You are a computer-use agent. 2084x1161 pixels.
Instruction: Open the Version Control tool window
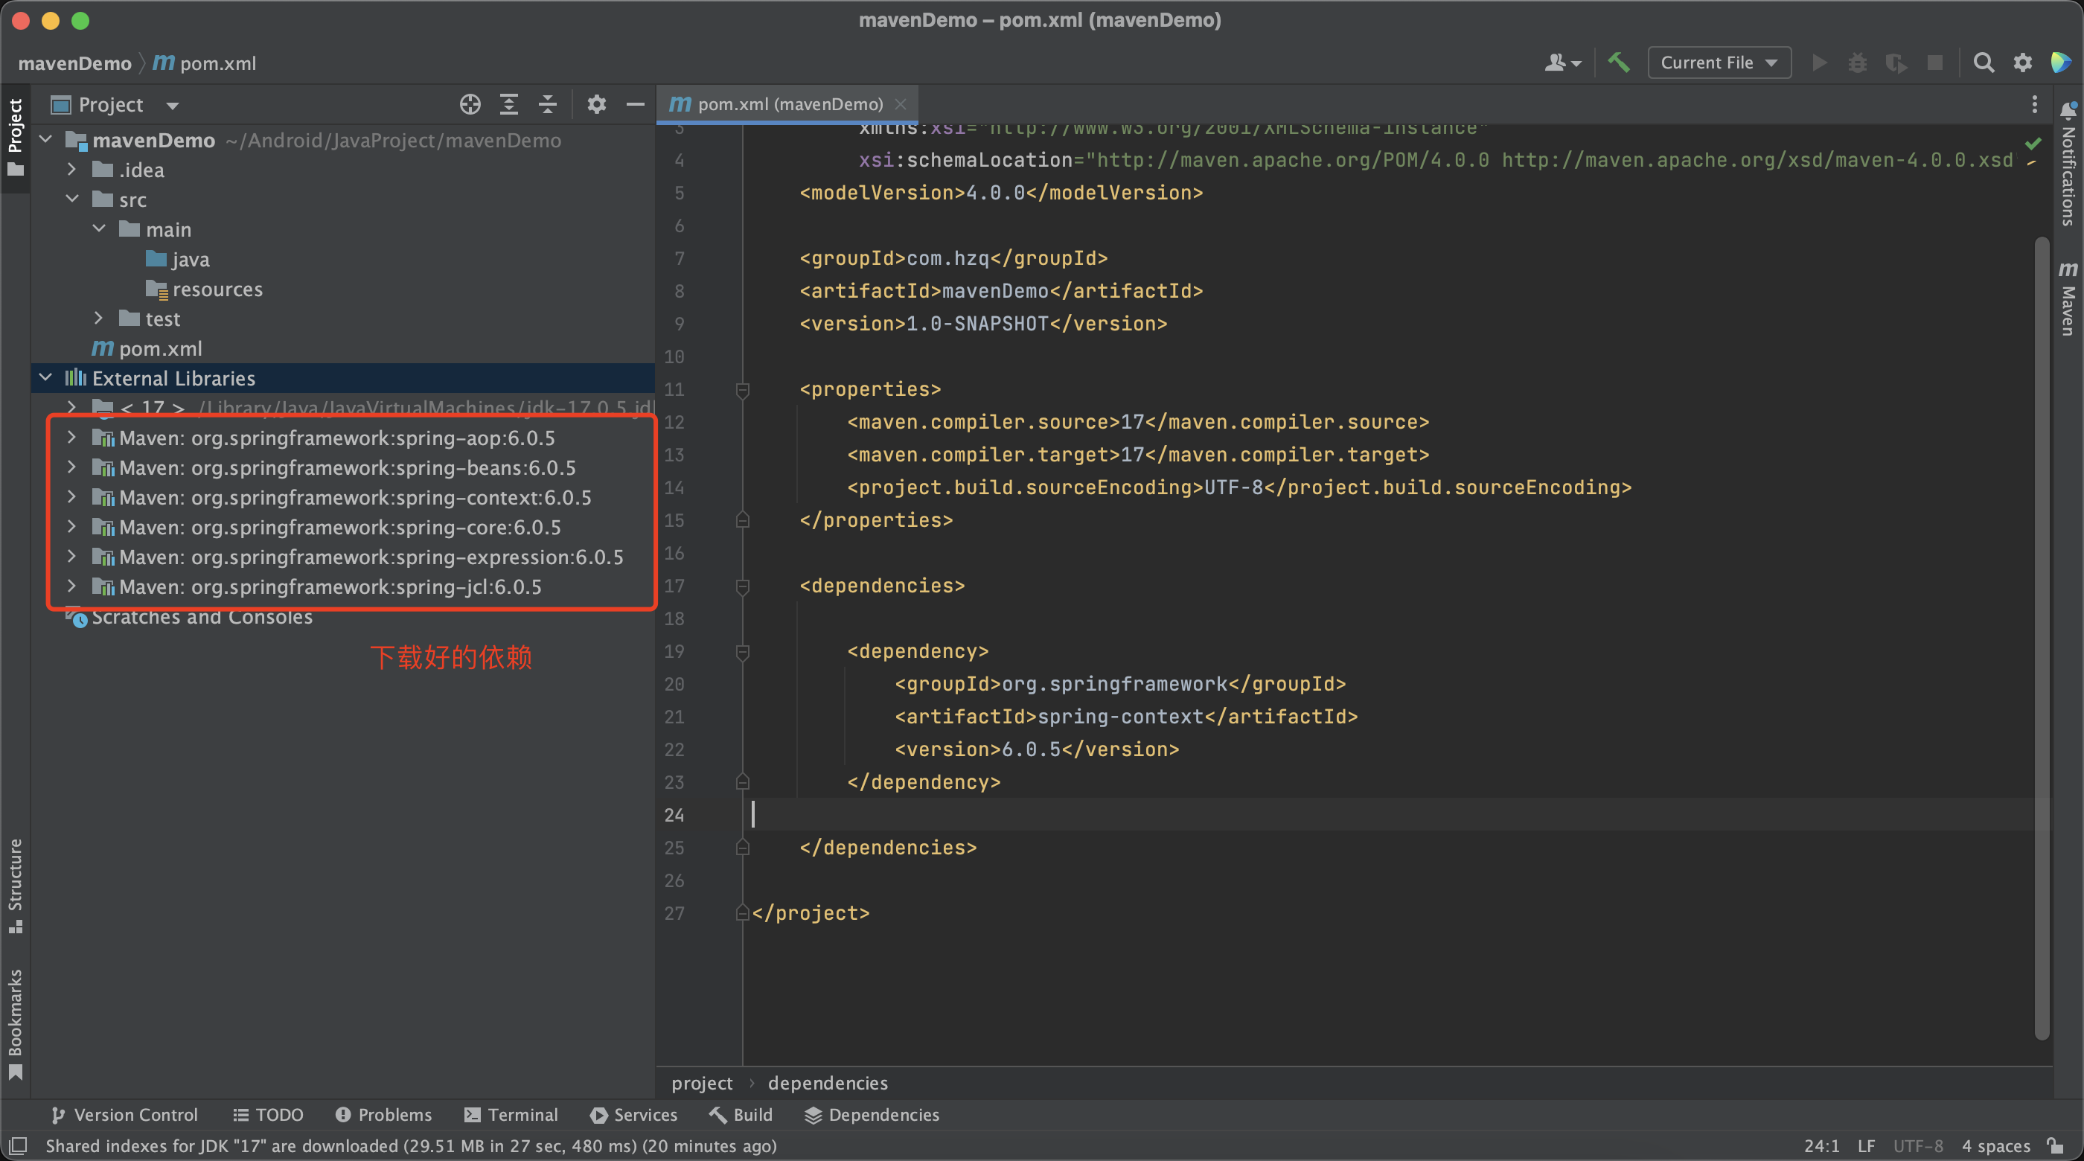[x=124, y=1115]
